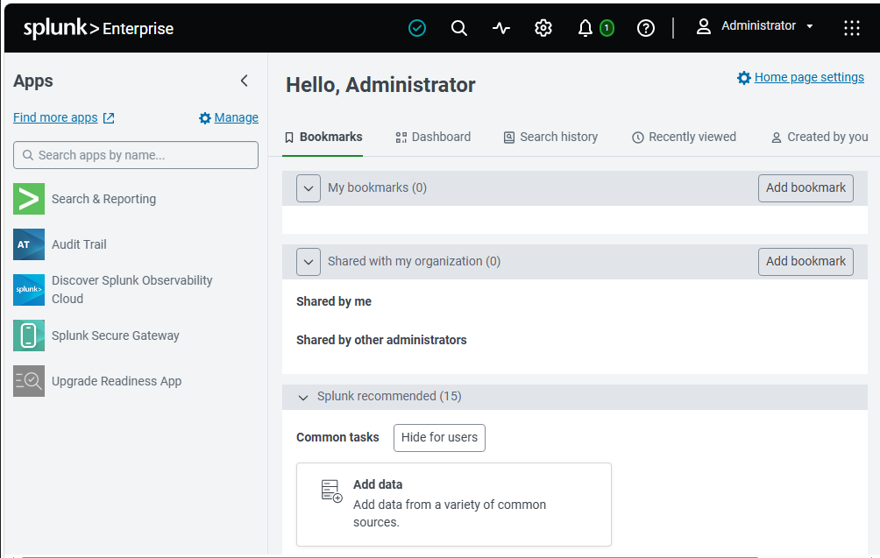This screenshot has width=880, height=558.
Task: Click the Splunk Secure Gateway app icon
Action: [x=29, y=336]
